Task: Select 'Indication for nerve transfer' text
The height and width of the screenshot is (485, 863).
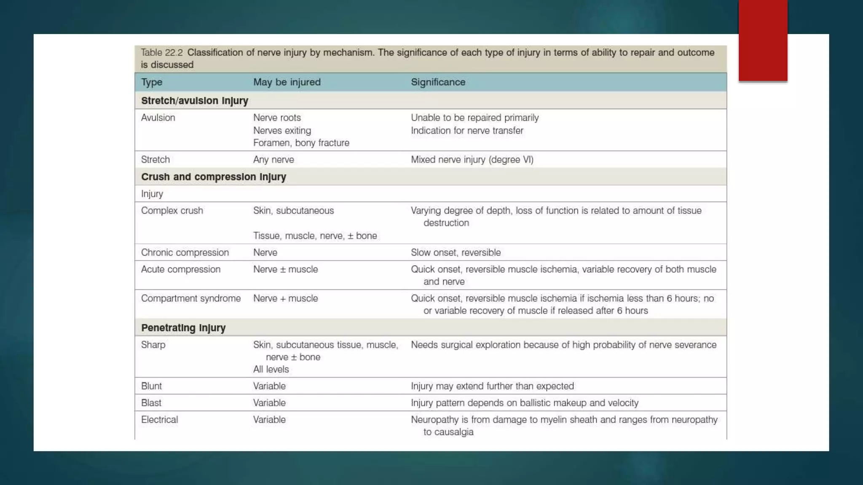Action: [x=467, y=131]
